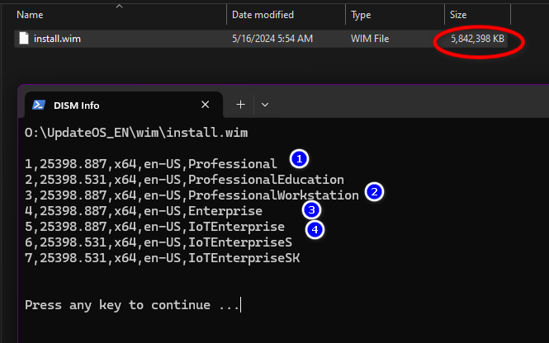
Task: Click the sort direction arrow above Name
Action: [120, 6]
